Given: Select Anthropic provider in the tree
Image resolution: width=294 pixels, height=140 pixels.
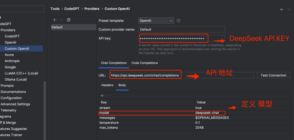Looking at the screenshot, I should [12, 61].
